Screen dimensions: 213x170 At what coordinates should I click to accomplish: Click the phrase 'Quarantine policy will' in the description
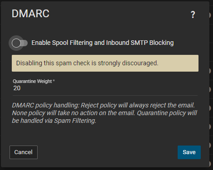167,113
